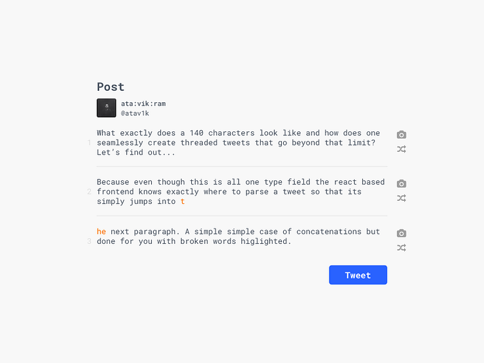The image size is (484, 363).
Task: Add a photo to the second tweet
Action: pyautogui.click(x=402, y=184)
